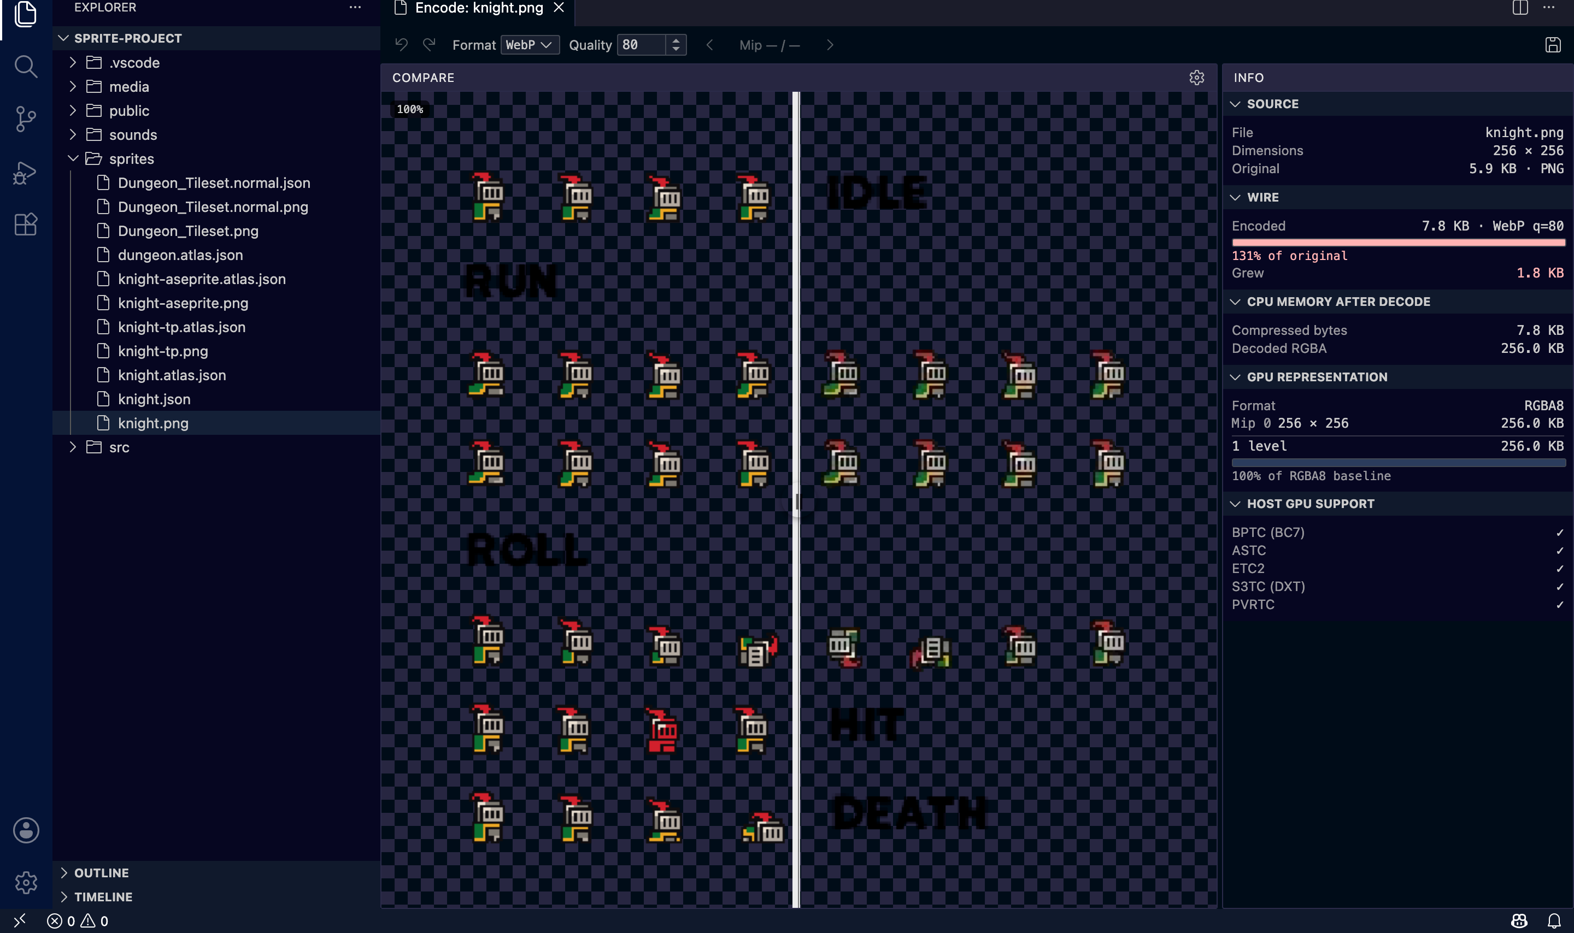Click the ASTC support row
This screenshot has width=1574, height=933.
1397,550
